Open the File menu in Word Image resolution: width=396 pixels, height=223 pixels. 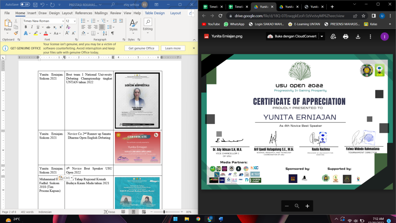[x=7, y=13]
